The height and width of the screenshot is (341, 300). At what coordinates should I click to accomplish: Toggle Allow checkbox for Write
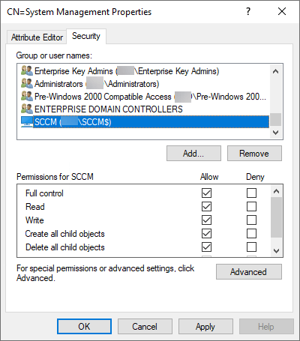(206, 220)
